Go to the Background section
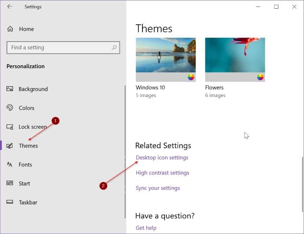The image size is (304, 234). [33, 89]
